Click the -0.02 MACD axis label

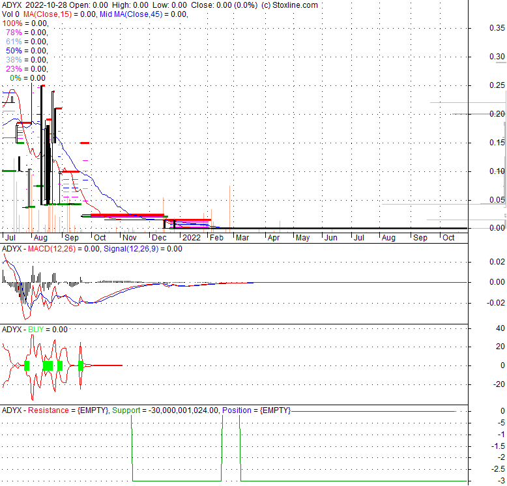tap(496, 303)
